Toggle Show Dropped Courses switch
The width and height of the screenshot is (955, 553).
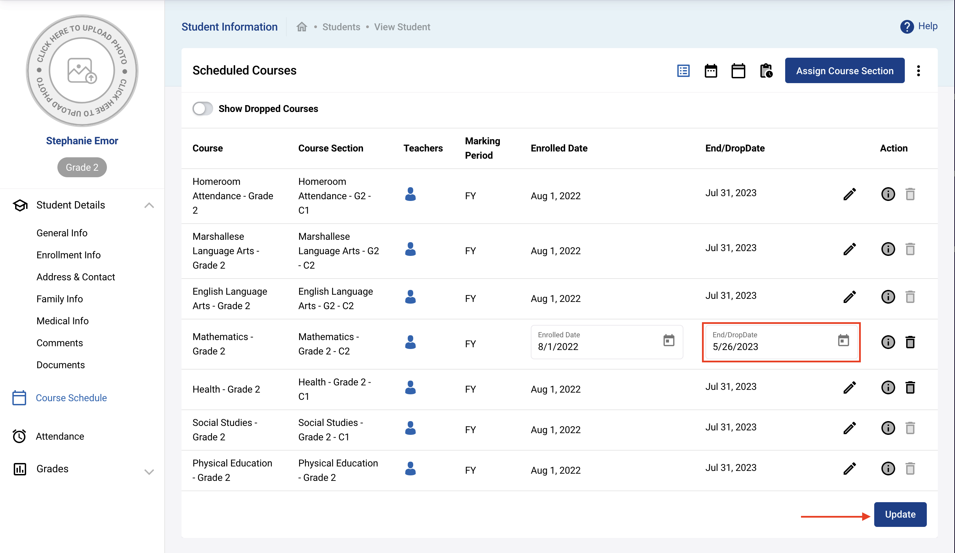pos(203,109)
